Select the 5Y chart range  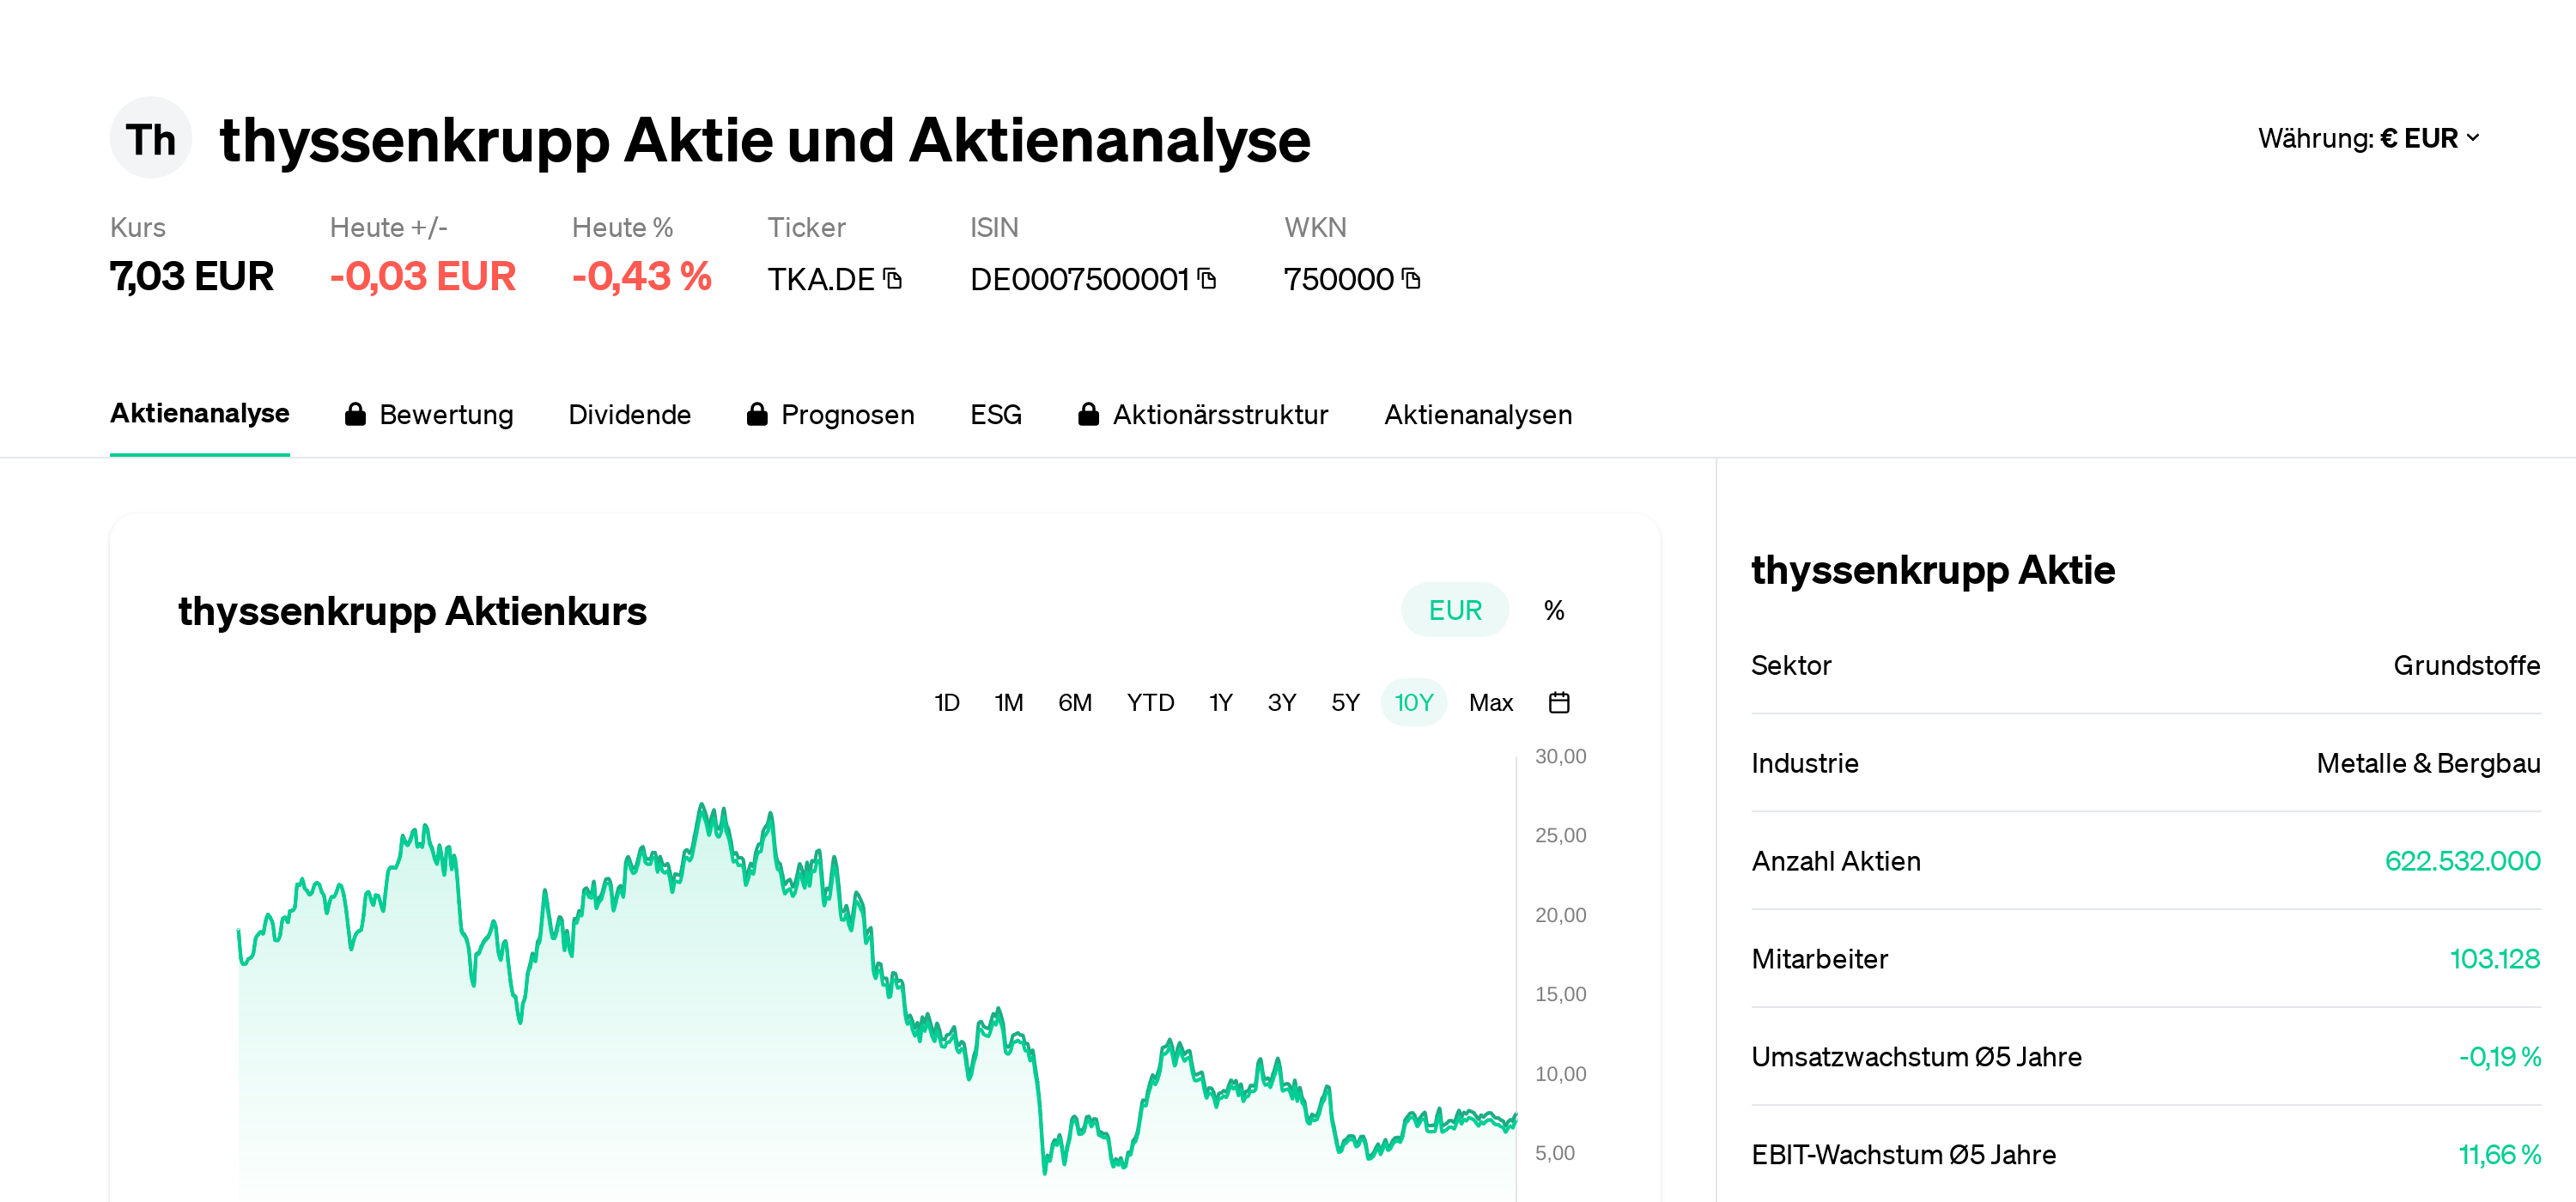pos(1346,703)
